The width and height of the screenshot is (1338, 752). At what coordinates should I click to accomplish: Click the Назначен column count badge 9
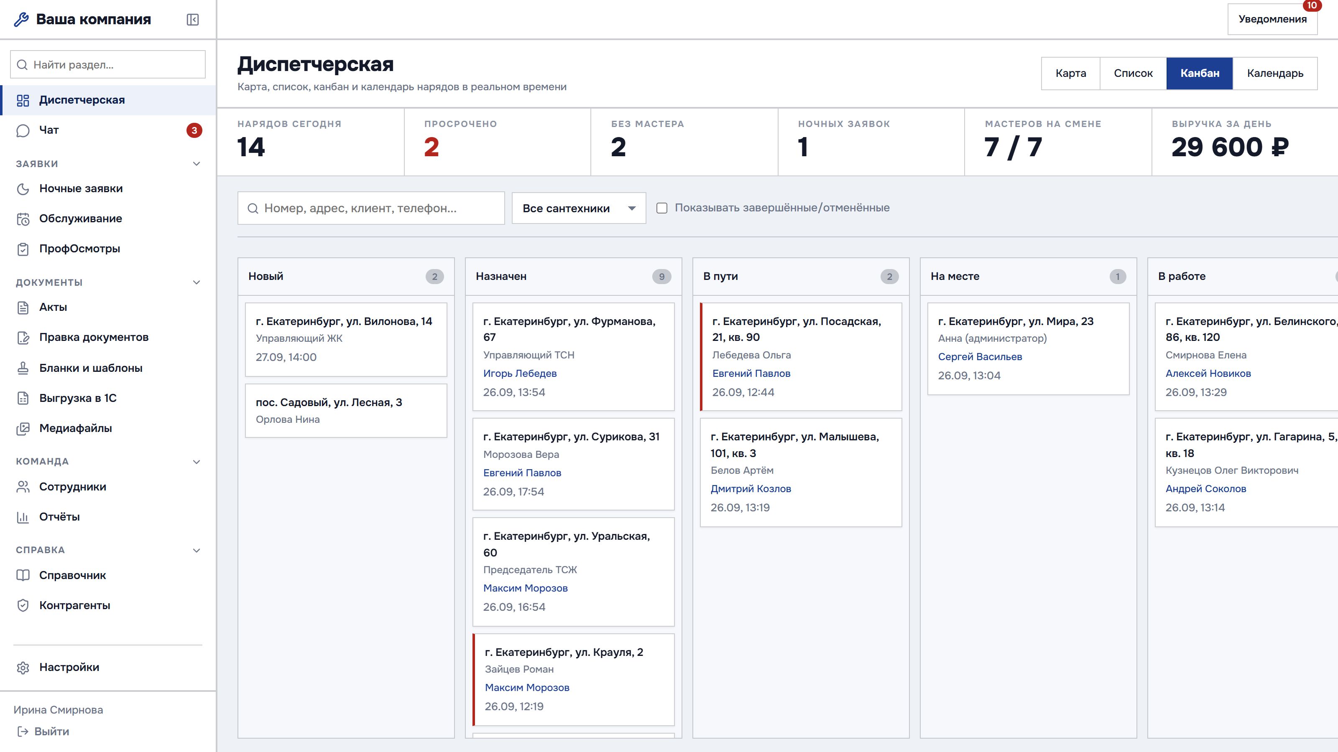[661, 277]
